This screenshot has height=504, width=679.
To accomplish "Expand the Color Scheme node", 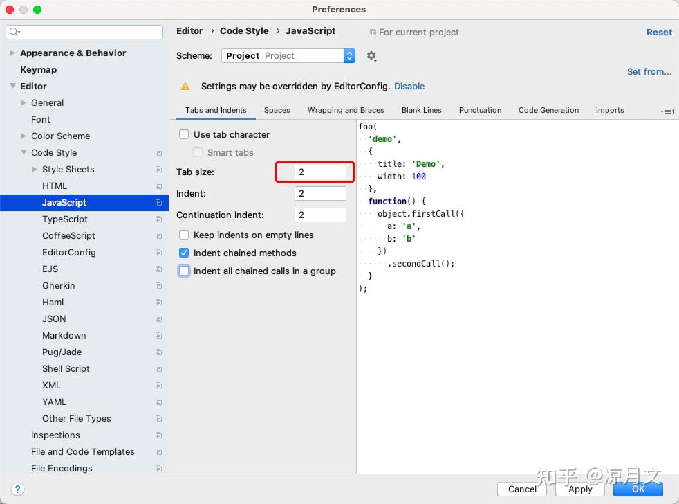I will click(x=24, y=136).
